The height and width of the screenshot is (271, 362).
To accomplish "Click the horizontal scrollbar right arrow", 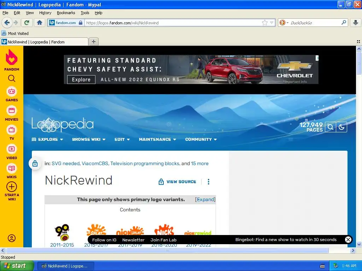I will pos(353,250).
